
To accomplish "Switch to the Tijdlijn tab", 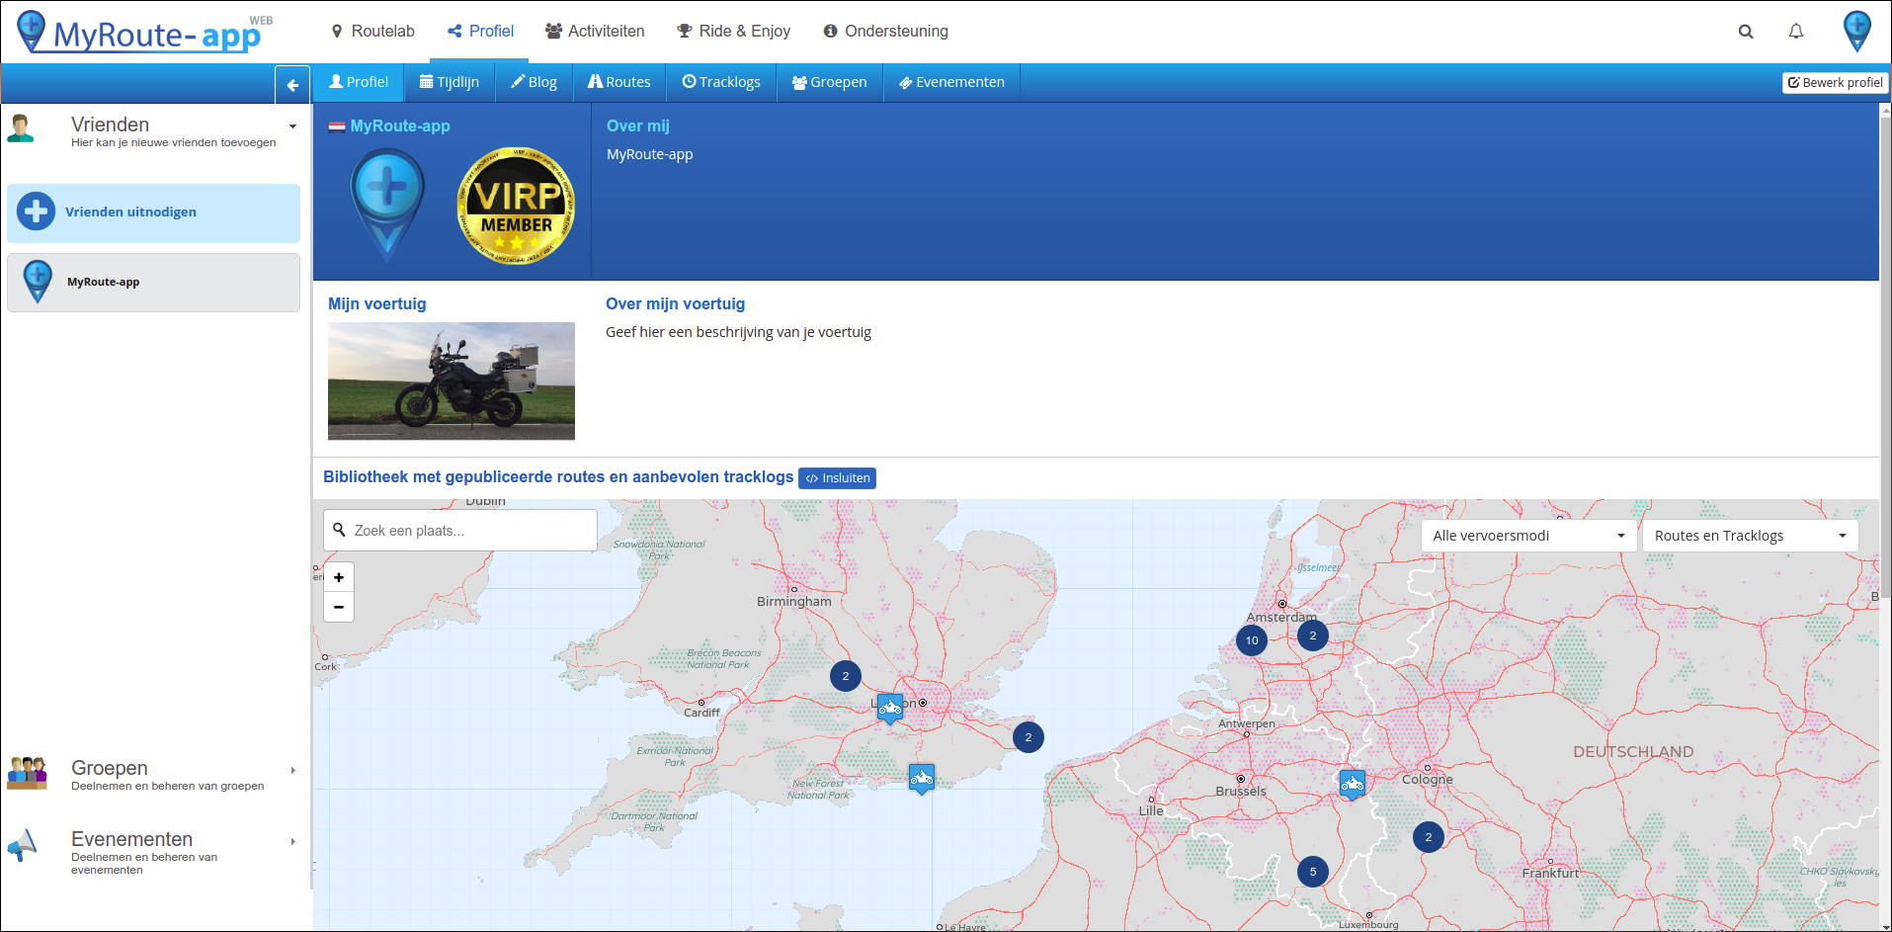I will pos(450,83).
